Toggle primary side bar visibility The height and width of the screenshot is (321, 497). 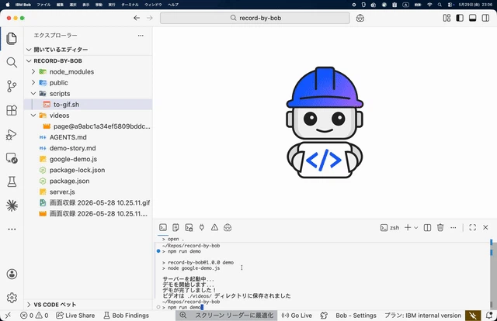[x=460, y=18]
